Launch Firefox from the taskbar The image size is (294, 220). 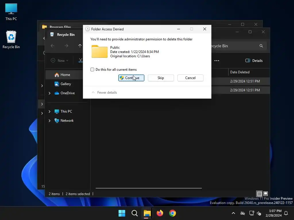pyautogui.click(x=160, y=213)
